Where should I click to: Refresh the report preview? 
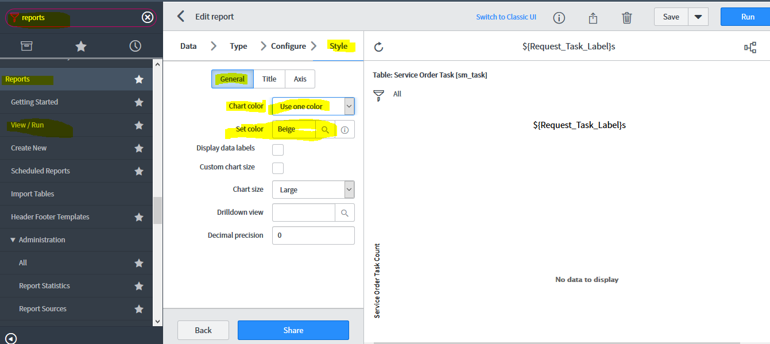pos(378,47)
